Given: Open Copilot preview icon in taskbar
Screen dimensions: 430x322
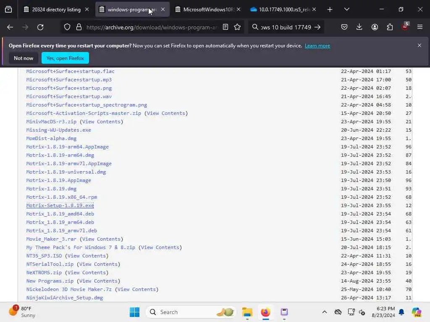Looking at the screenshot, I should tap(417, 312).
